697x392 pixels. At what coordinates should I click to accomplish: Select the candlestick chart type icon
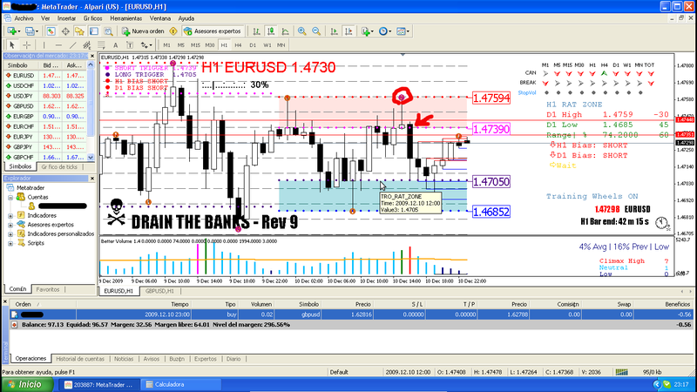tap(270, 30)
